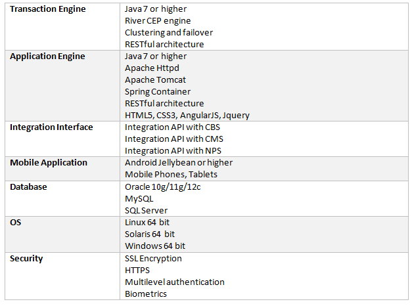
Task: Select 'RESTful architecture' under Transaction Engine
Action: tap(164, 45)
